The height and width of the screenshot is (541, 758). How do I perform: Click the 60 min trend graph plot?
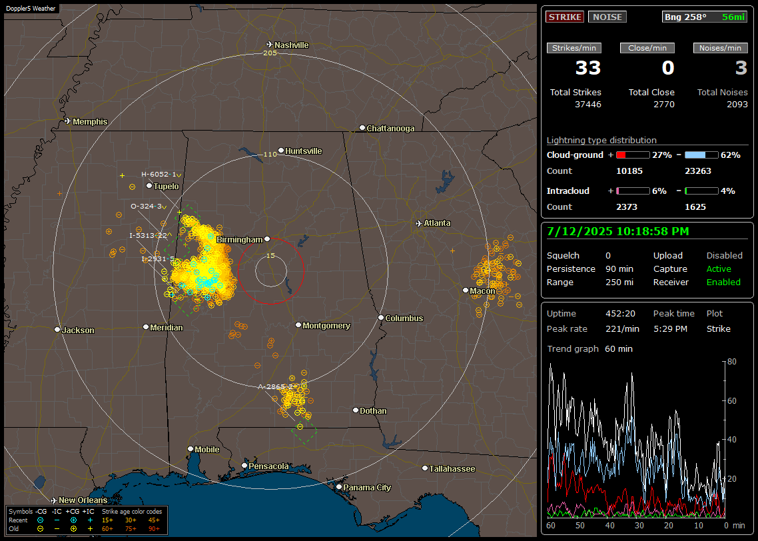[636, 440]
